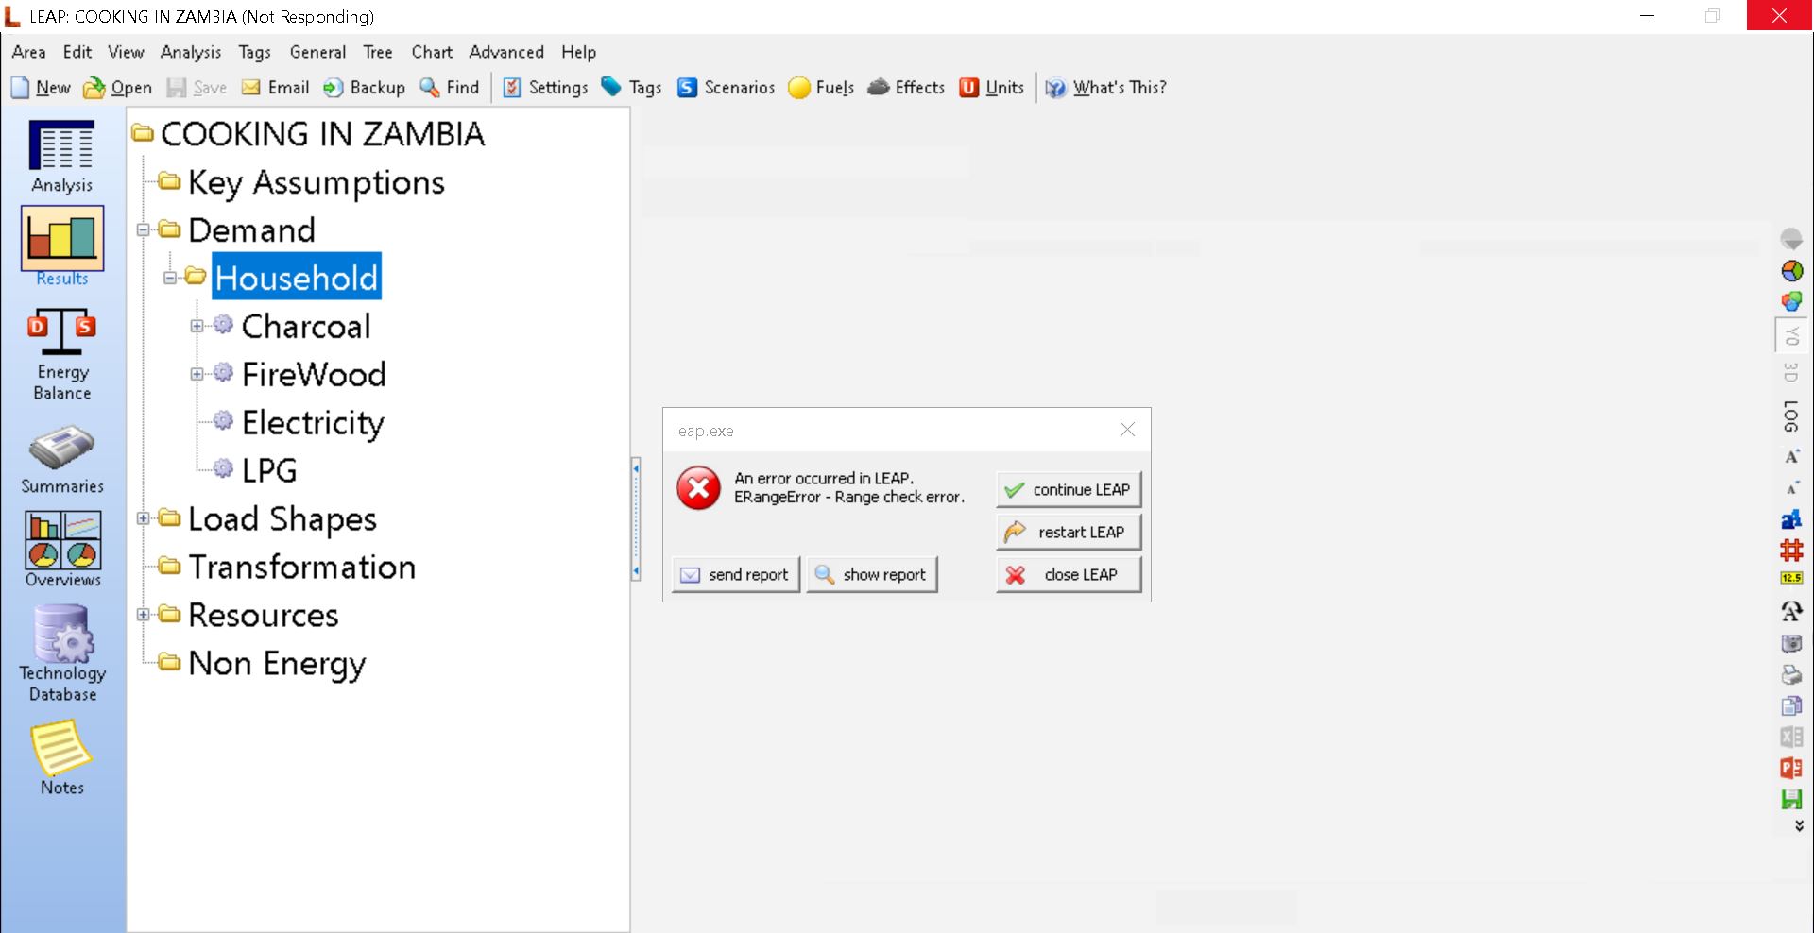Collapse the Household tree branch
Image resolution: width=1814 pixels, height=933 pixels.
pos(170,278)
